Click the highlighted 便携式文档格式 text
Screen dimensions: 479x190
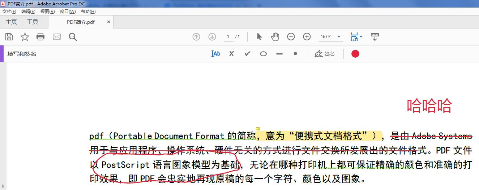[329, 136]
